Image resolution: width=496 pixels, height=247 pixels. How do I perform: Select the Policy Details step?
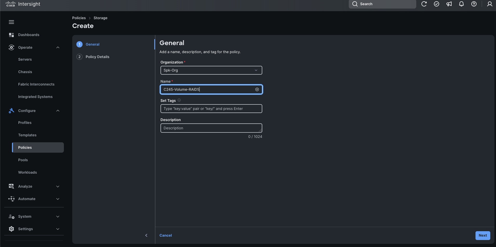pos(97,57)
